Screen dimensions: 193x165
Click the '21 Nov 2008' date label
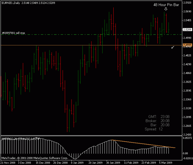pyautogui.click(x=8, y=163)
